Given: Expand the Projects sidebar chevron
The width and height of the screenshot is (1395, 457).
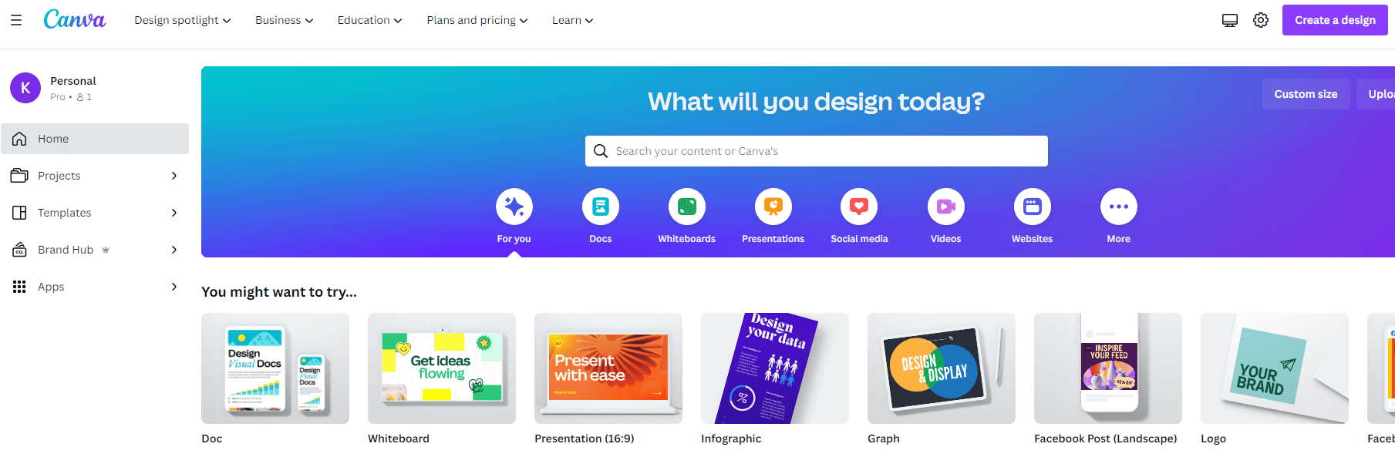Looking at the screenshot, I should (x=174, y=176).
